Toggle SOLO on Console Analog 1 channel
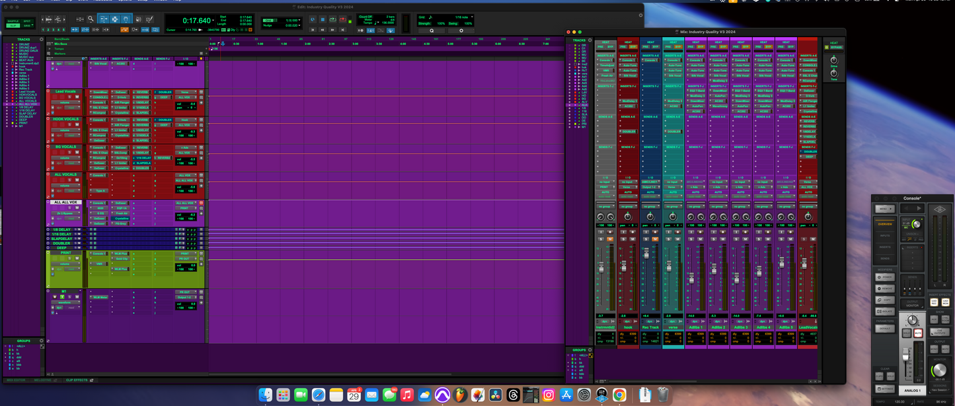Screen dimensions: 955x406 point(907,334)
